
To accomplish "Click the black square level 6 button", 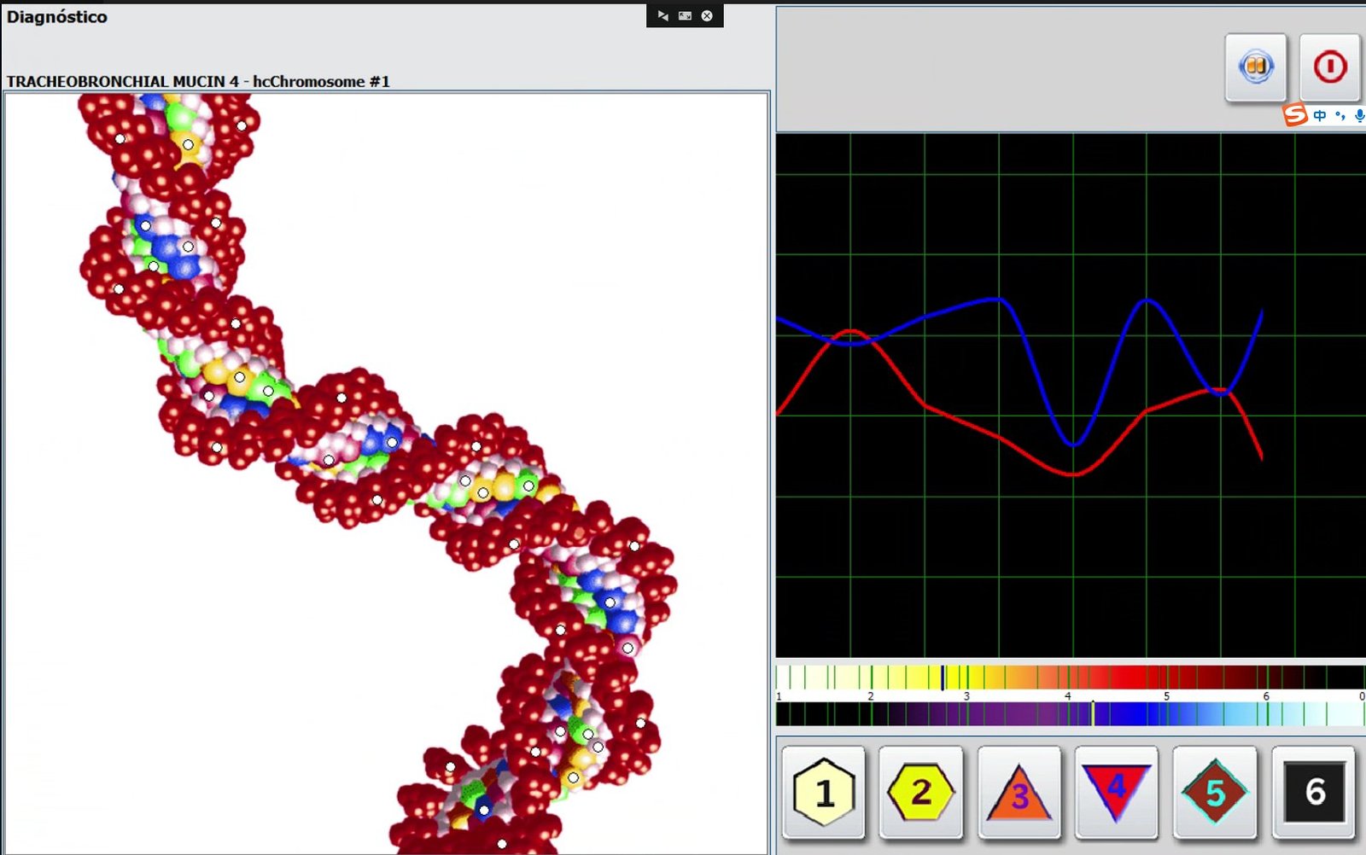I will pos(1313,792).
